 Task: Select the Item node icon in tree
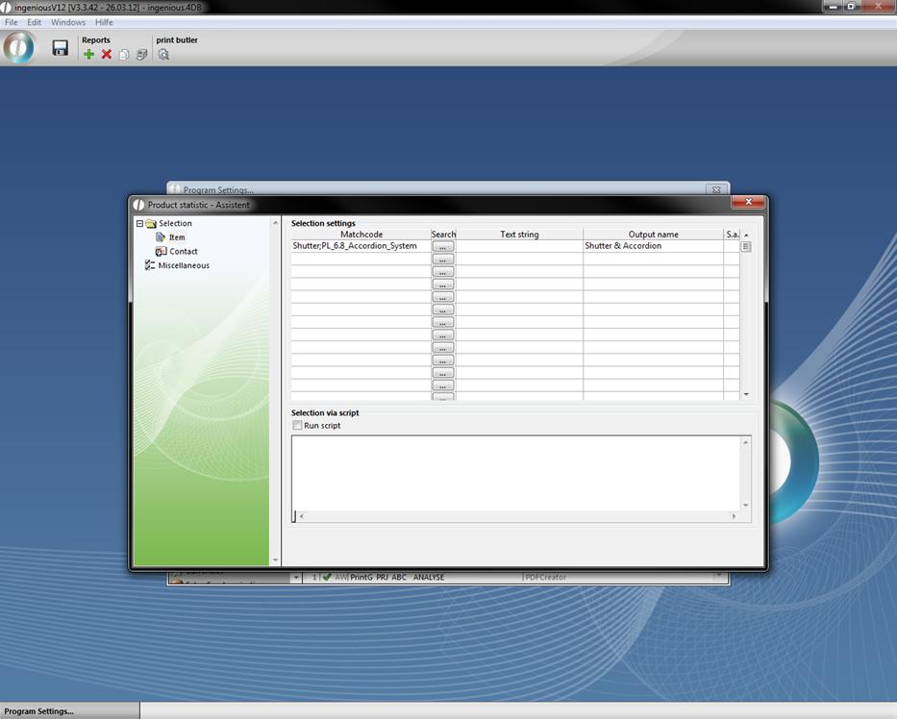point(161,237)
